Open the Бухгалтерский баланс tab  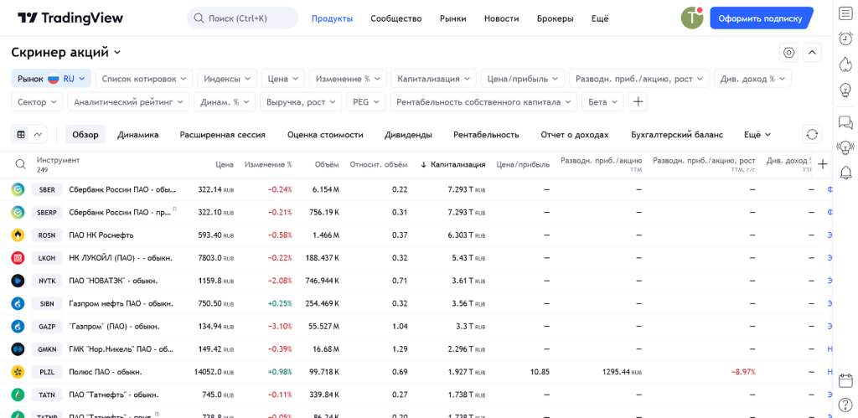[677, 135]
